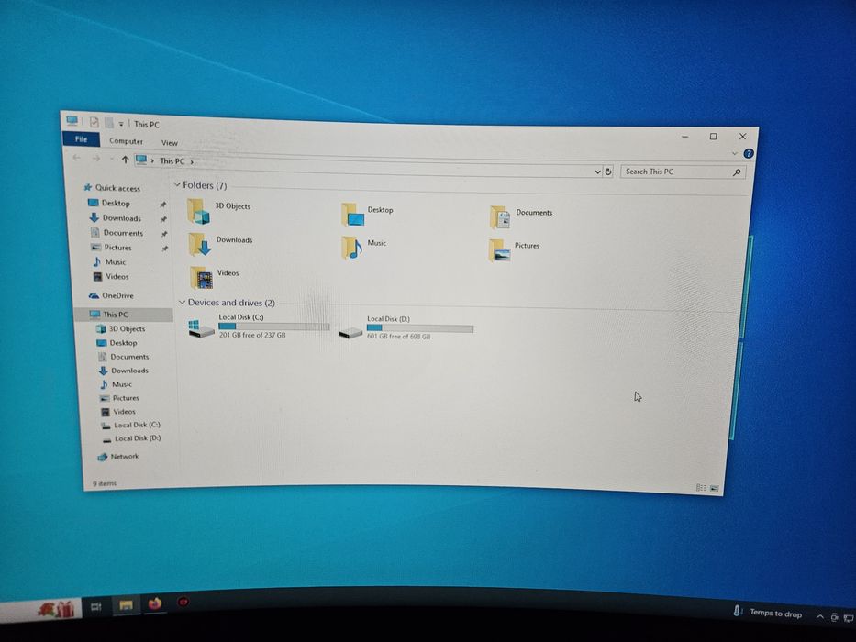This screenshot has width=856, height=642.
Task: Open the View ribbon tab
Action: pyautogui.click(x=169, y=142)
